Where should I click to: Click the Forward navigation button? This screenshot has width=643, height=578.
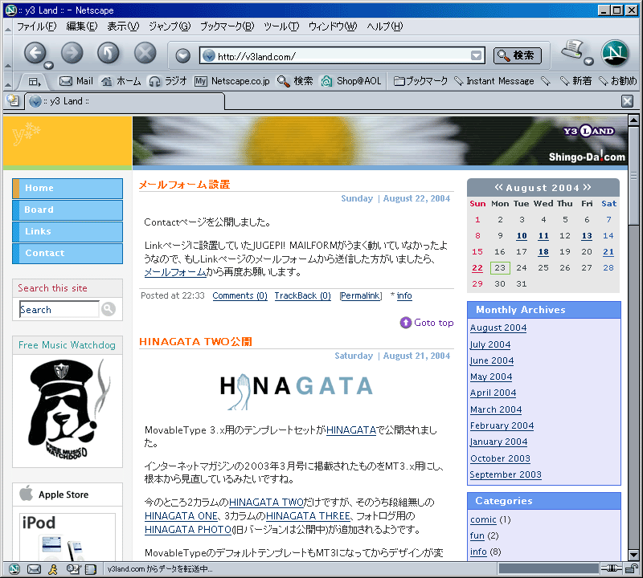pos(72,53)
